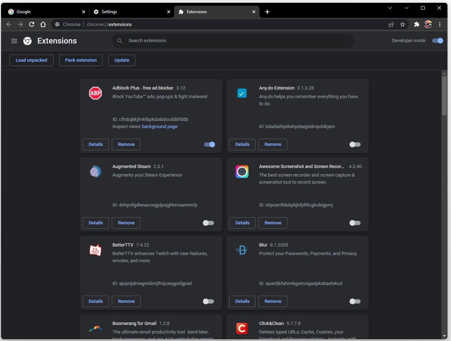Screen dimensions: 451x341
Task: Expand the tab search chevron
Action: pos(390,8)
